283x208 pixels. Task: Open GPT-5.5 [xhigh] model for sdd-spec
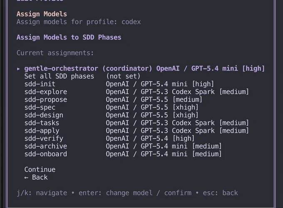tap(152, 108)
